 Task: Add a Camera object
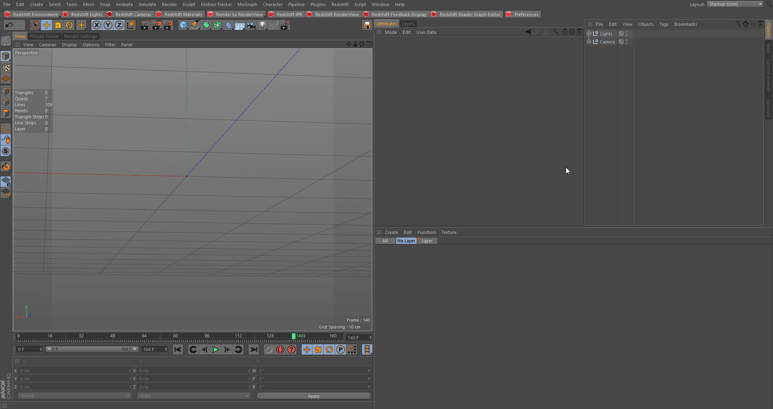(x=251, y=25)
